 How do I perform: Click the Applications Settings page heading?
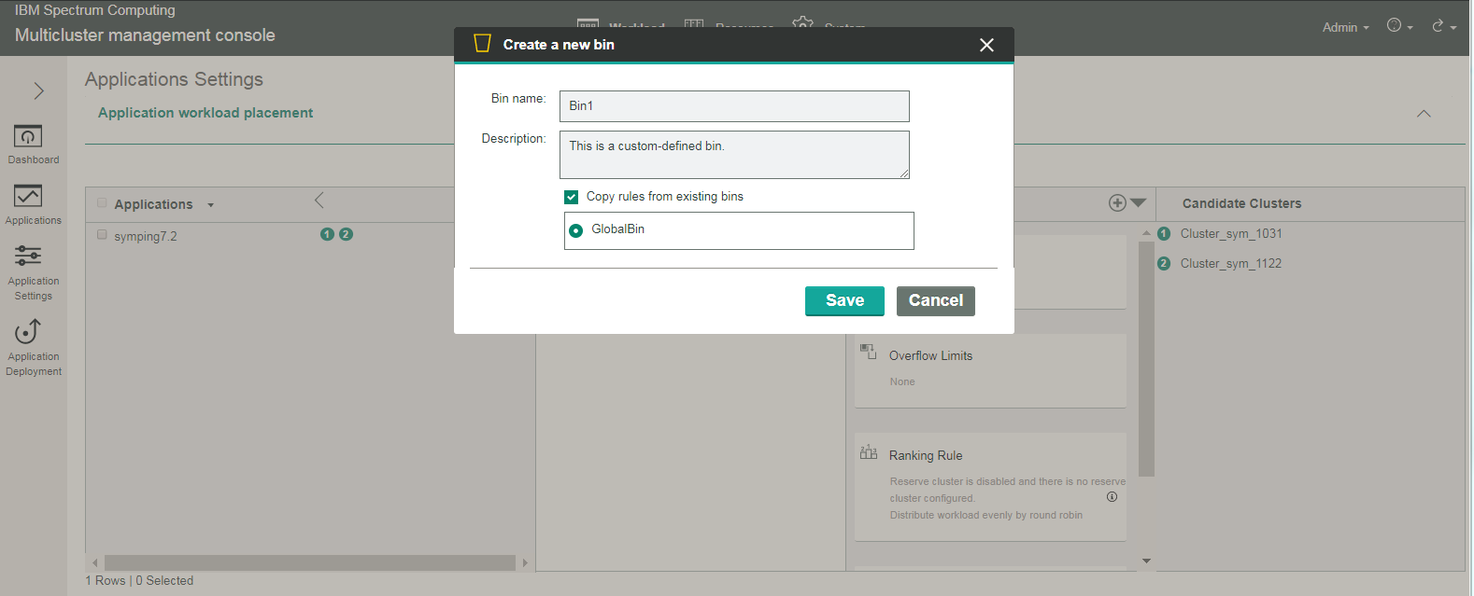174,79
